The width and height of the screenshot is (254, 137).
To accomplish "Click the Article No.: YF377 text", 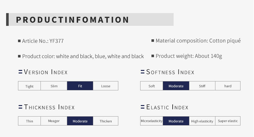I will (43, 41).
